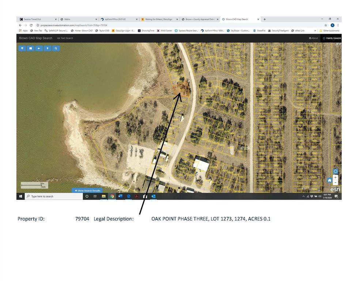
Task: Click the browser address bar URL
Action: point(73,25)
